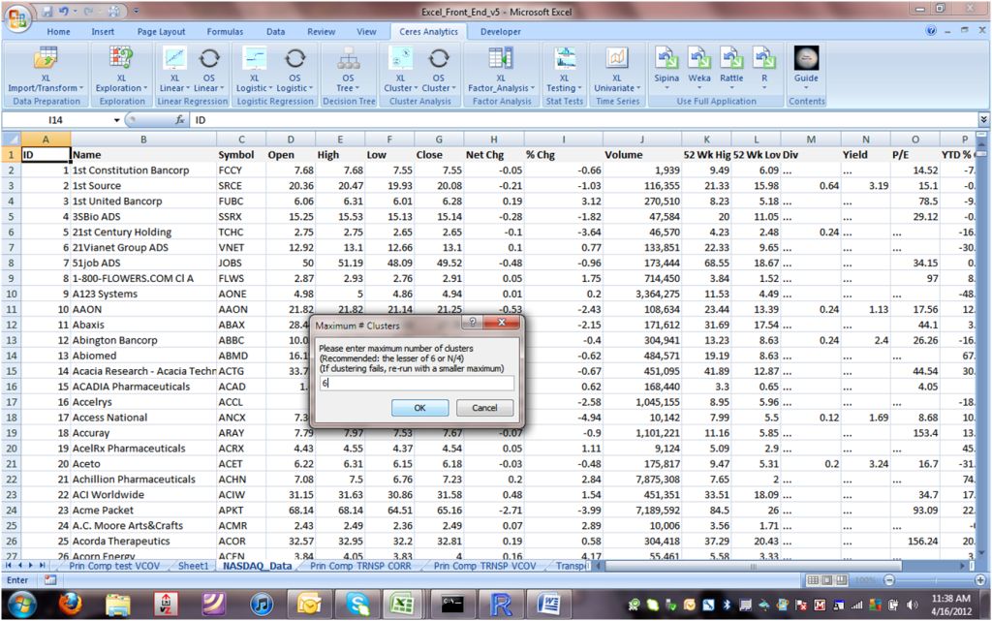Image resolution: width=992 pixels, height=621 pixels.
Task: Click zoom in plus button
Action: (x=980, y=580)
